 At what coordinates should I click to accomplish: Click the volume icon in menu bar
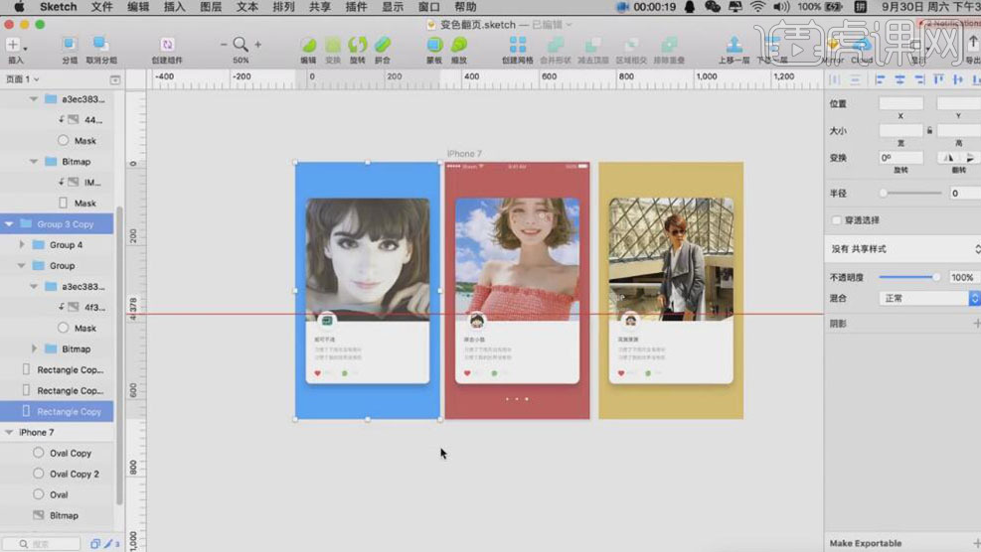click(x=781, y=7)
